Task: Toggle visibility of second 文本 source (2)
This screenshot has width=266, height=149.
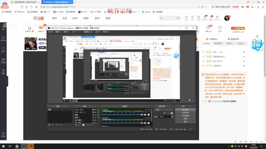Action: 93,112
